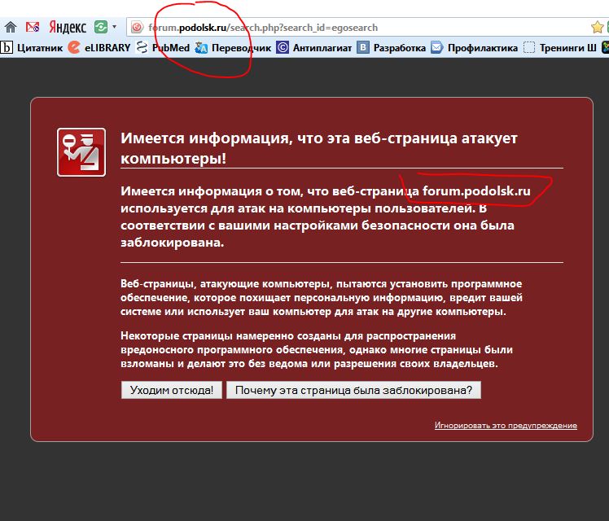This screenshot has width=609, height=521.
Task: Open the eLIBRARY bookmark
Action: coord(99,48)
